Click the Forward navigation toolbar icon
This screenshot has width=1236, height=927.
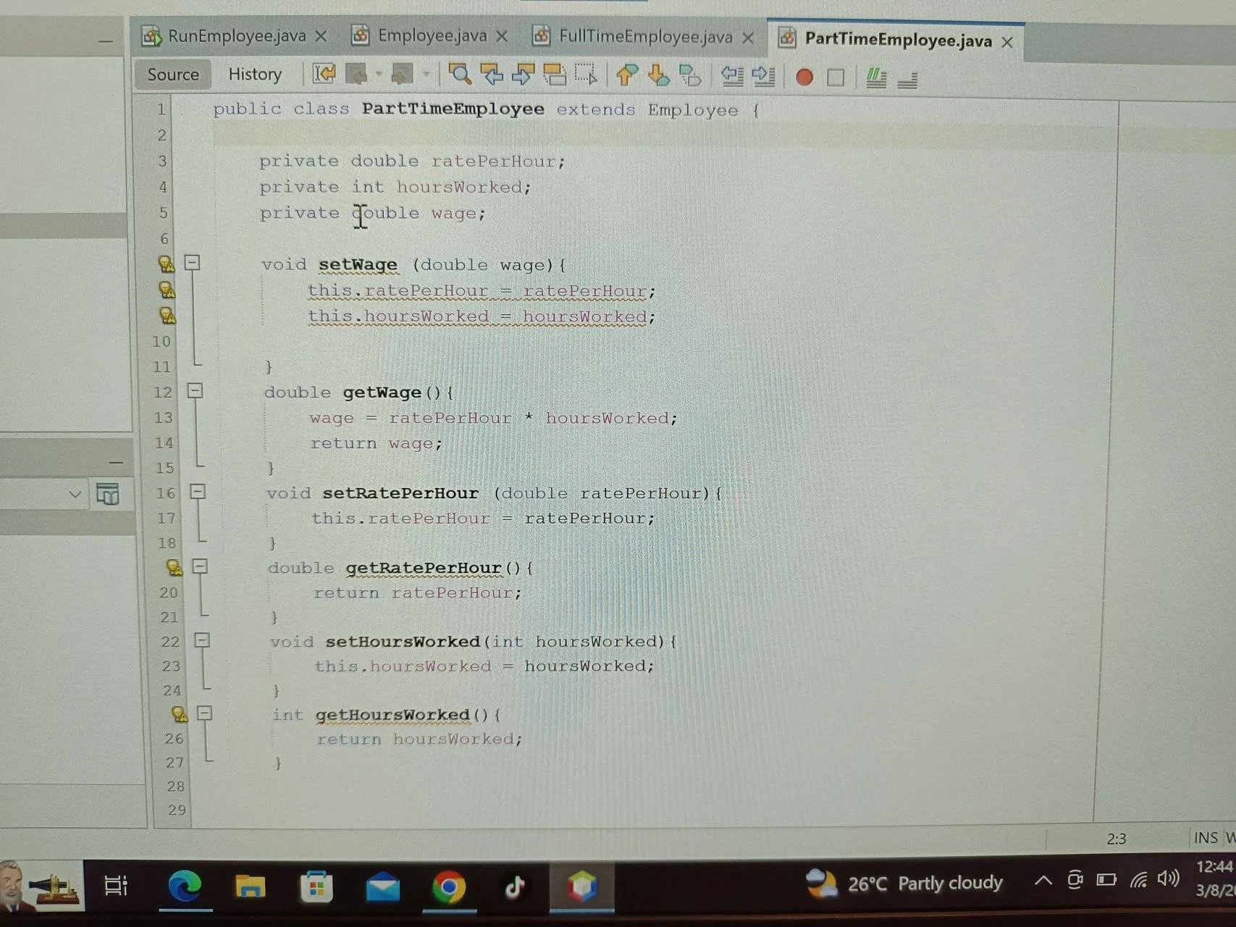(402, 74)
